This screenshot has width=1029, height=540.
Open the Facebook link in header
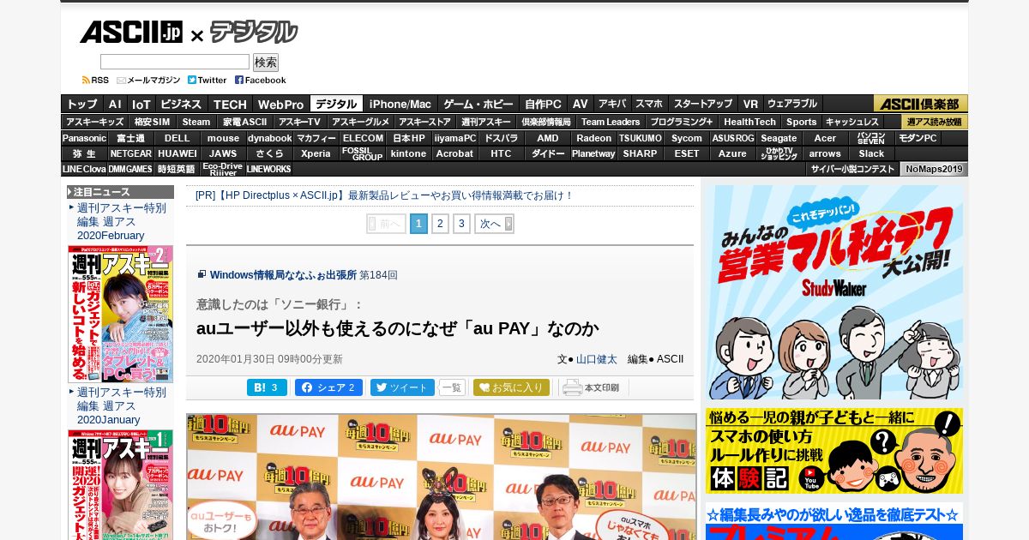[x=261, y=80]
